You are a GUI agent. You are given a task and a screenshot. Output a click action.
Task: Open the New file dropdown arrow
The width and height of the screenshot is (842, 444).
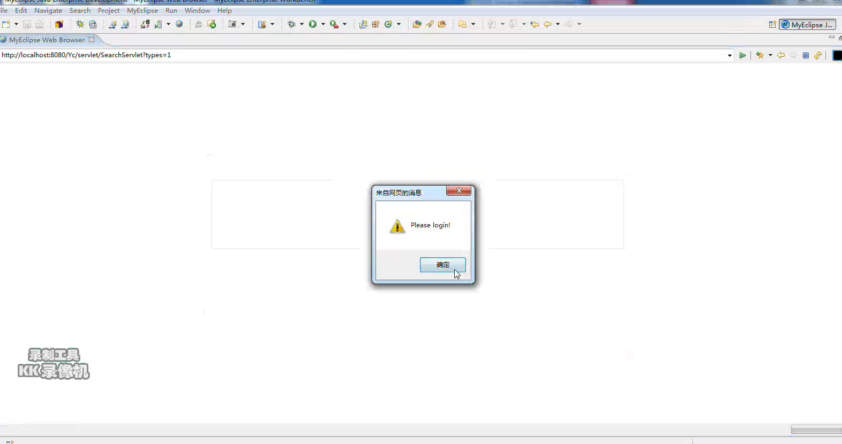16,24
